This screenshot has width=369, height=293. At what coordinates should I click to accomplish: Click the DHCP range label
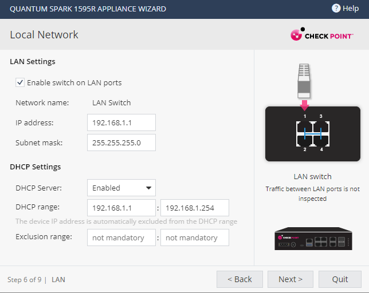point(37,207)
